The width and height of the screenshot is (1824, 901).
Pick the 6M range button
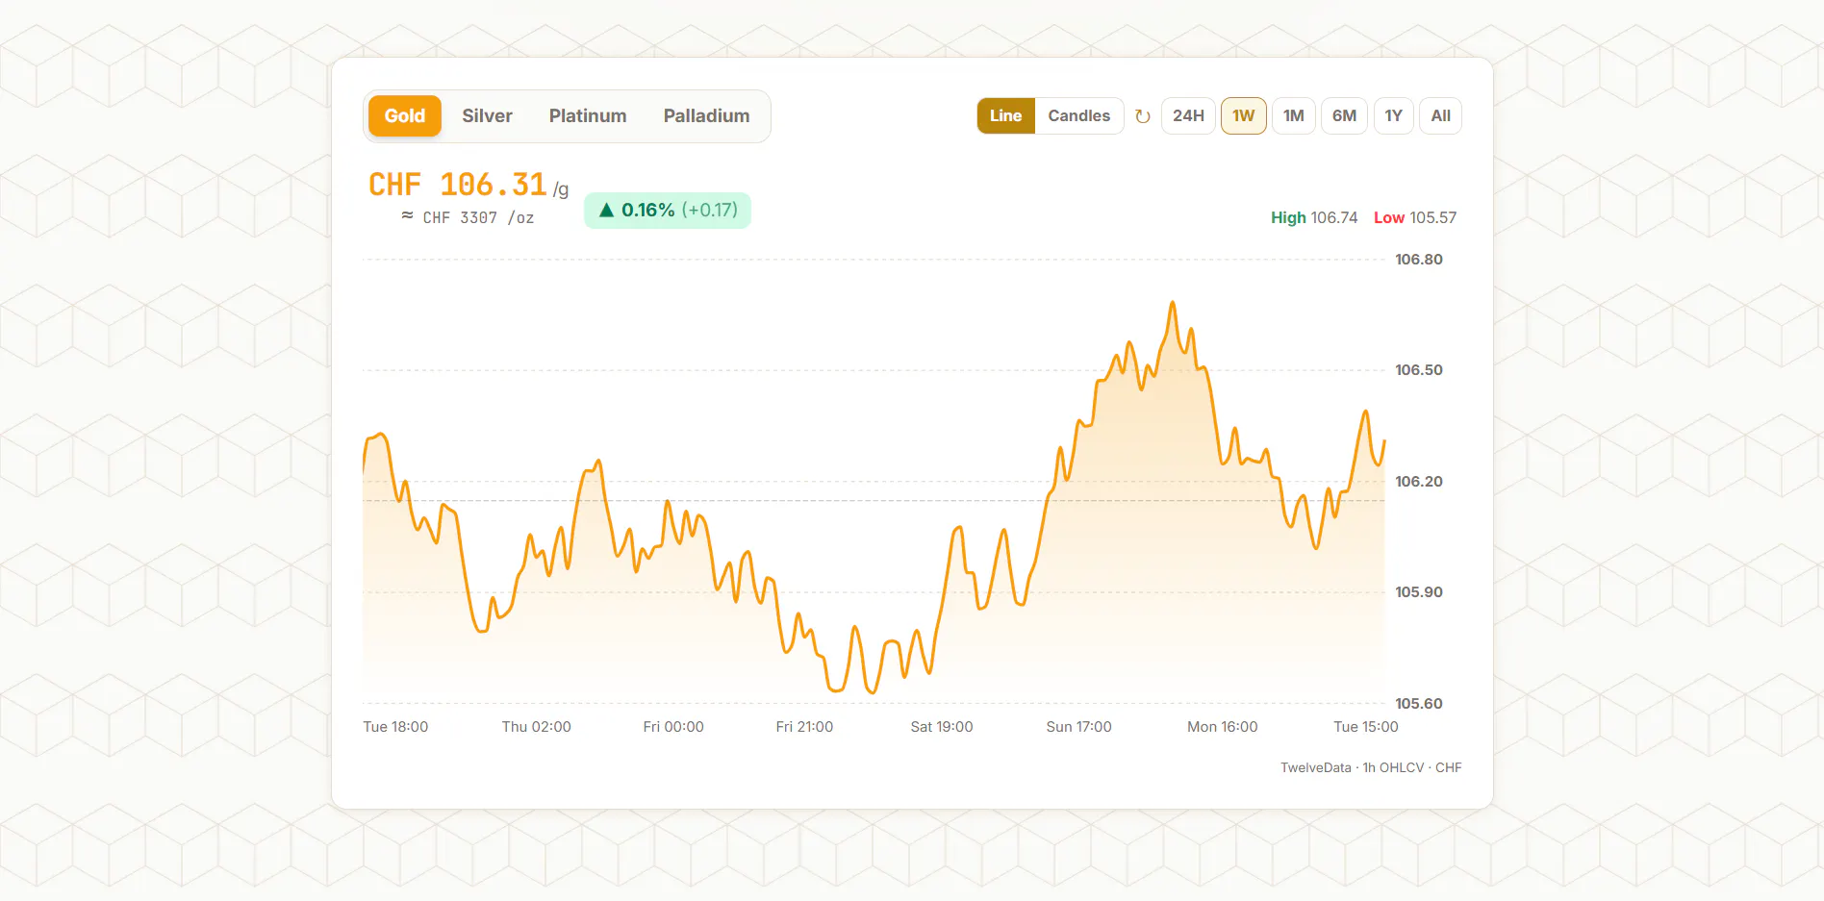click(1344, 116)
